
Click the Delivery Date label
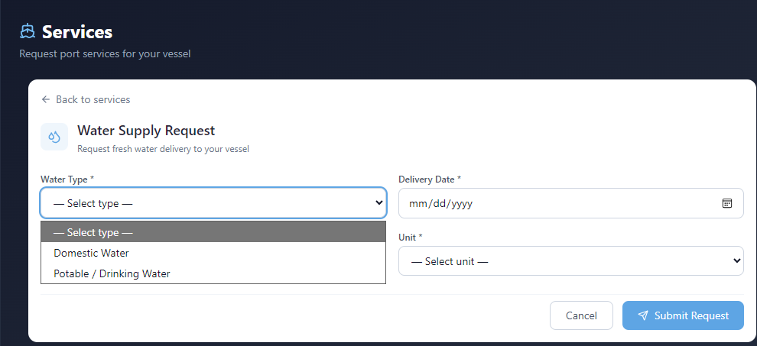(x=430, y=179)
